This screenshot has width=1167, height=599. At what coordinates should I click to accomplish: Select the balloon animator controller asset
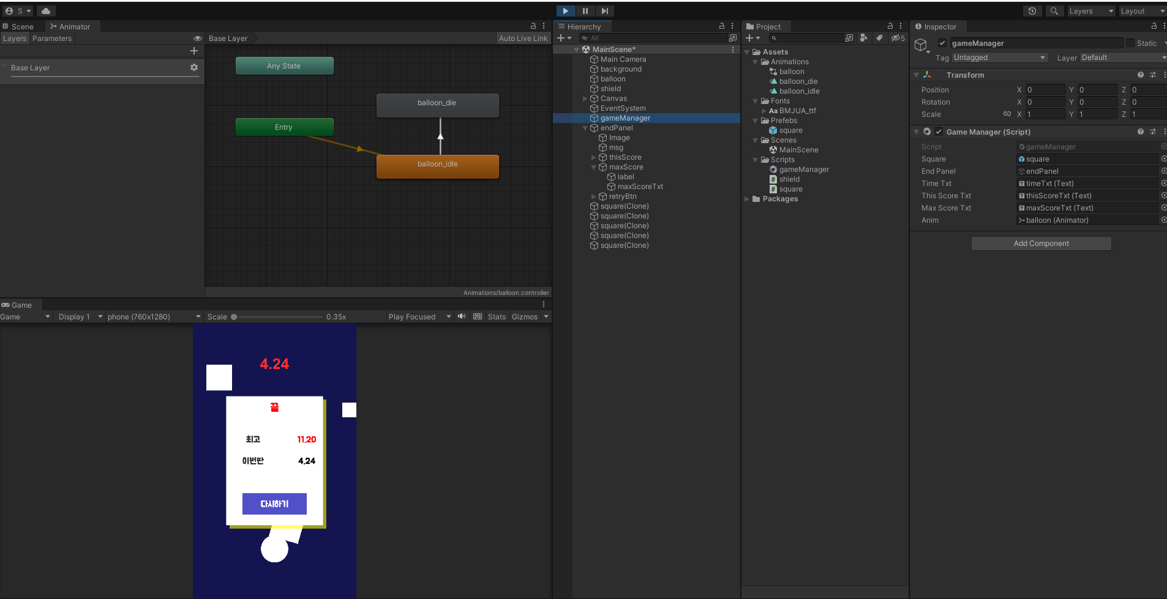pyautogui.click(x=792, y=72)
